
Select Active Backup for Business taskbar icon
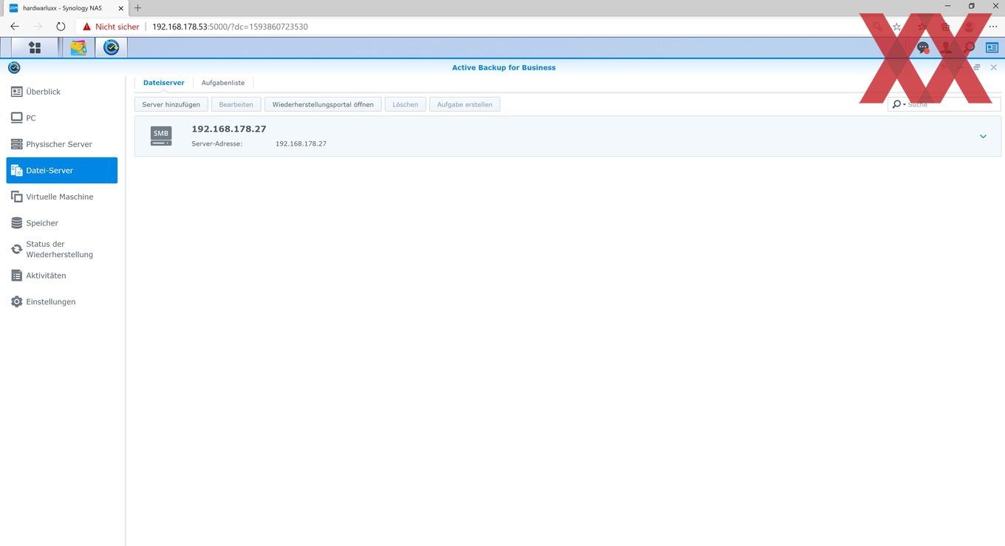[x=112, y=48]
